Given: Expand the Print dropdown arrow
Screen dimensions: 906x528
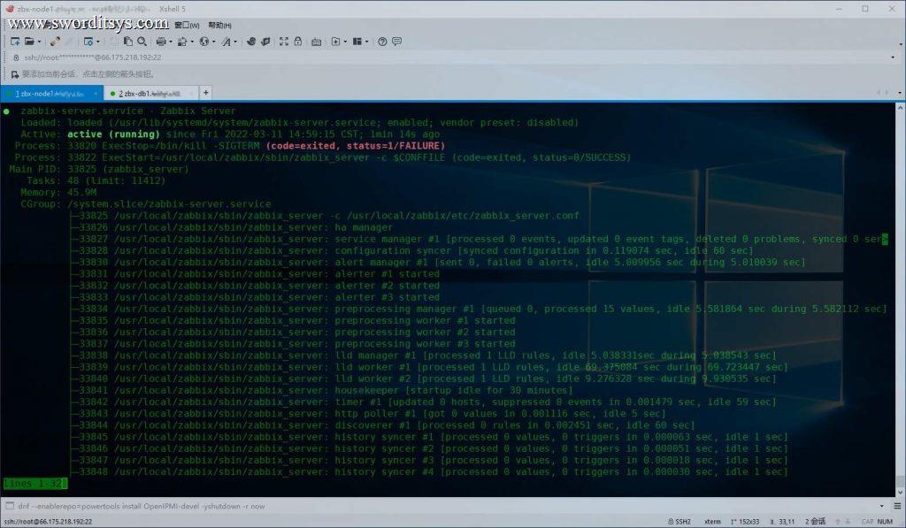Looking at the screenshot, I should (x=171, y=42).
